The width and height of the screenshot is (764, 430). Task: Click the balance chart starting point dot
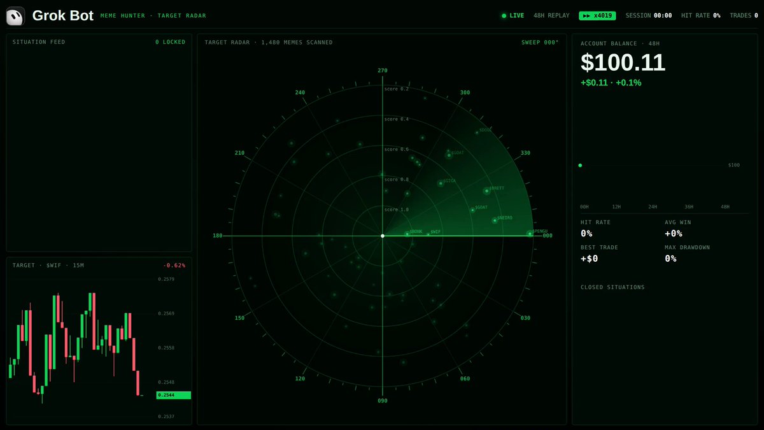580,166
